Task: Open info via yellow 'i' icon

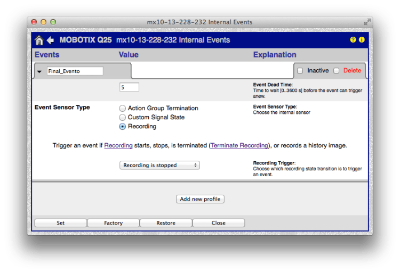Action: [362, 40]
